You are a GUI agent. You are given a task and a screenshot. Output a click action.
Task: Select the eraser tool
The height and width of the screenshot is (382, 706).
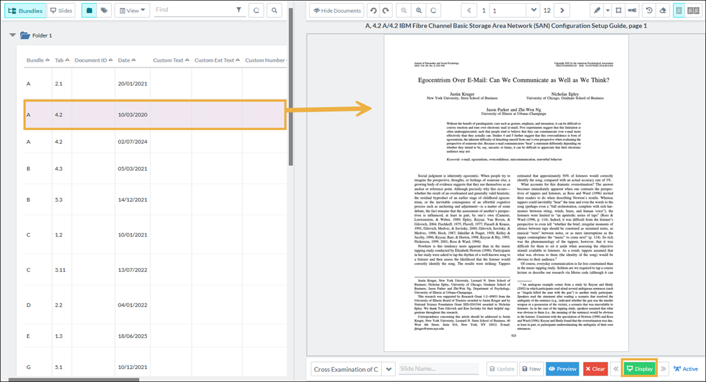pos(663,10)
